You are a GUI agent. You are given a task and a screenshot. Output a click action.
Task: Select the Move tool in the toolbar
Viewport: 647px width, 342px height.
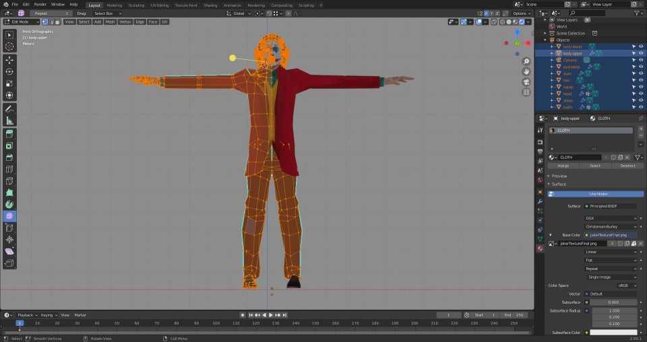pos(9,60)
